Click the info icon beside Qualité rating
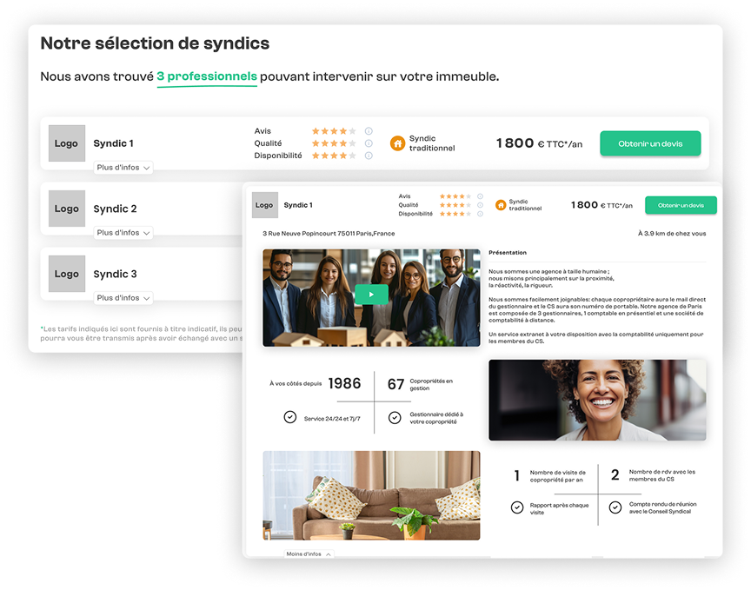The width and height of the screenshot is (751, 590). pyautogui.click(x=368, y=144)
